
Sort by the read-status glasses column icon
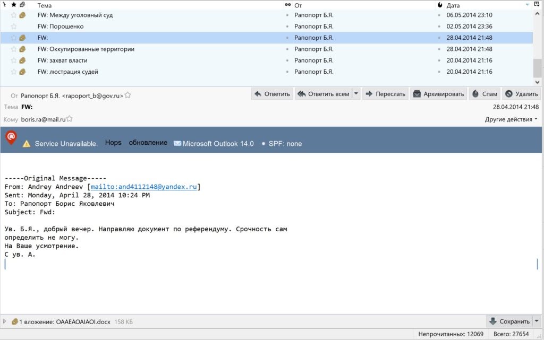point(288,5)
